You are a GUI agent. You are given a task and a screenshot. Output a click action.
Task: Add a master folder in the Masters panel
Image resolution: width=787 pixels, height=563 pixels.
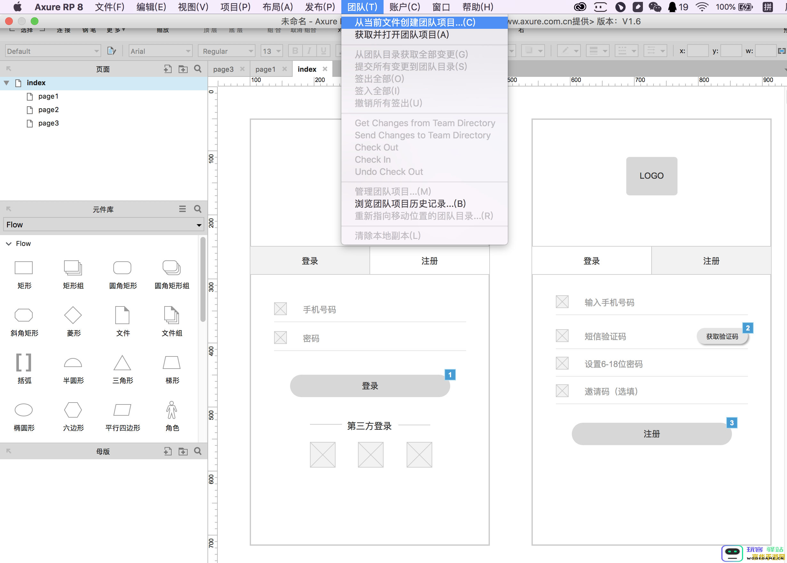pyautogui.click(x=183, y=451)
